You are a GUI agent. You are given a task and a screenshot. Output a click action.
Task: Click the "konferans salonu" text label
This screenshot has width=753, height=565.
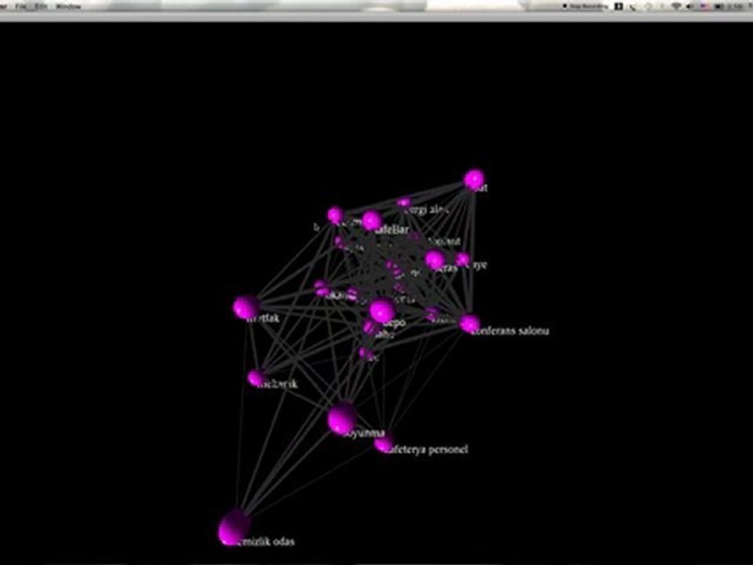click(x=511, y=330)
